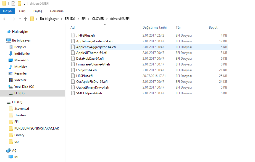Open the Paylaş ribbon tab
Screen dimensions: 255x162
click(38, 11)
